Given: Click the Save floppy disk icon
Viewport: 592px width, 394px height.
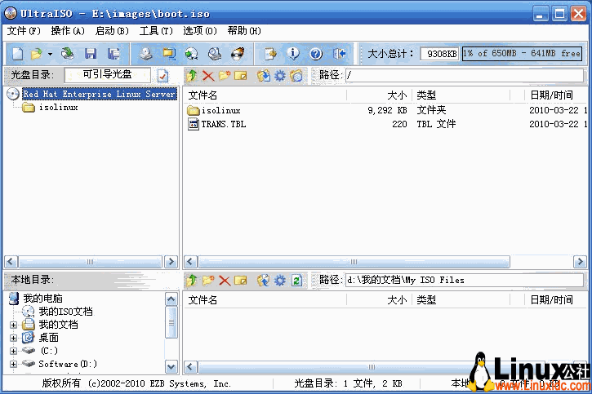Looking at the screenshot, I should pyautogui.click(x=91, y=54).
